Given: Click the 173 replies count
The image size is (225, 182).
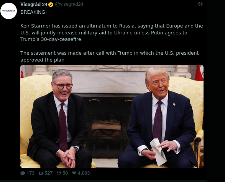Looking at the screenshot, I should 31,173.
